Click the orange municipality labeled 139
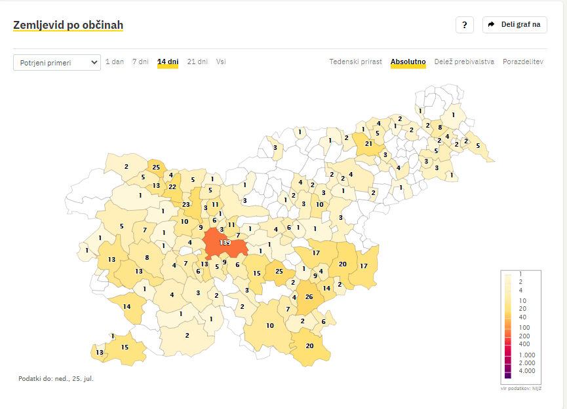This screenshot has height=409, width=567. [x=225, y=243]
